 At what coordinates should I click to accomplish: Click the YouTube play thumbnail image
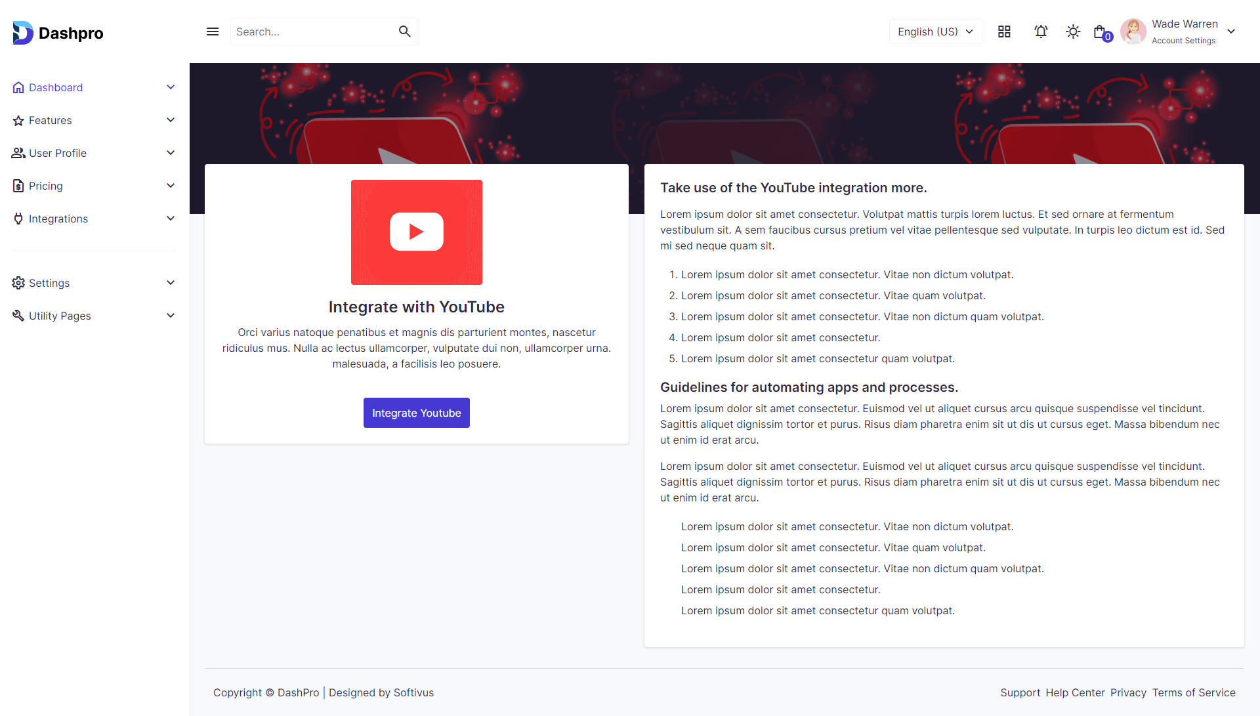(417, 232)
